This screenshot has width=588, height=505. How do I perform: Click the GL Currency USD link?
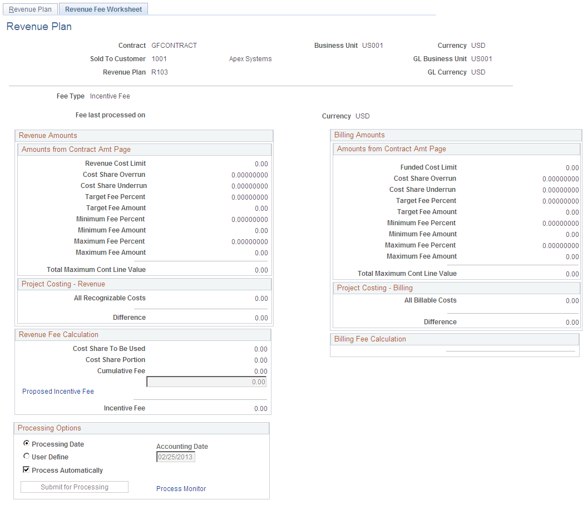478,72
